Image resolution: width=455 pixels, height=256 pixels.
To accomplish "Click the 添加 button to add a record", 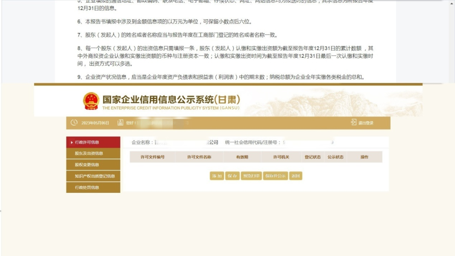I will pyautogui.click(x=216, y=176).
